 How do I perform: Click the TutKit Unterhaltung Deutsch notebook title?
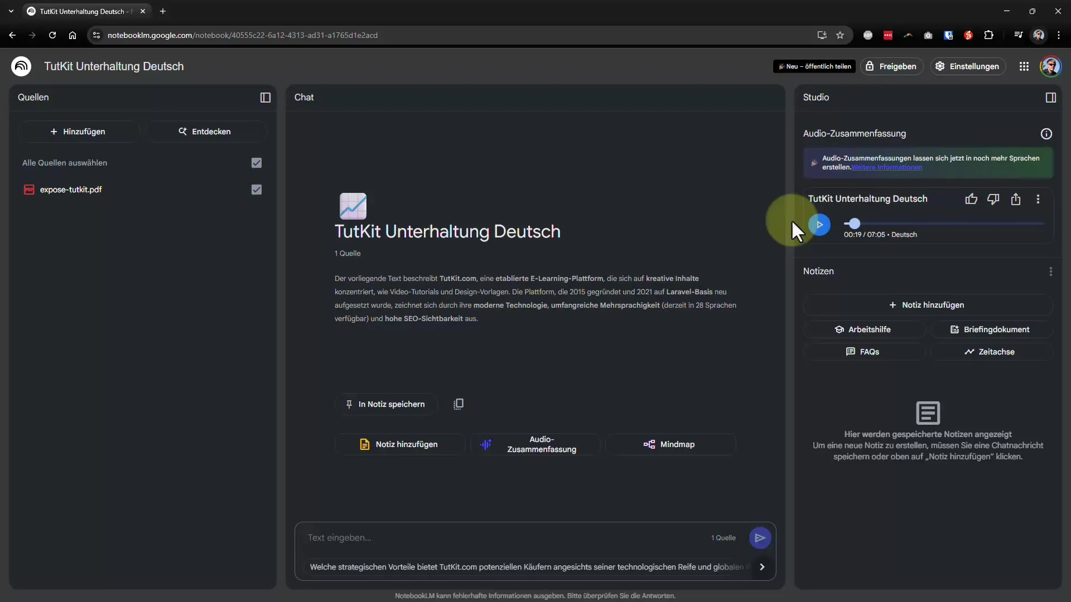114,66
